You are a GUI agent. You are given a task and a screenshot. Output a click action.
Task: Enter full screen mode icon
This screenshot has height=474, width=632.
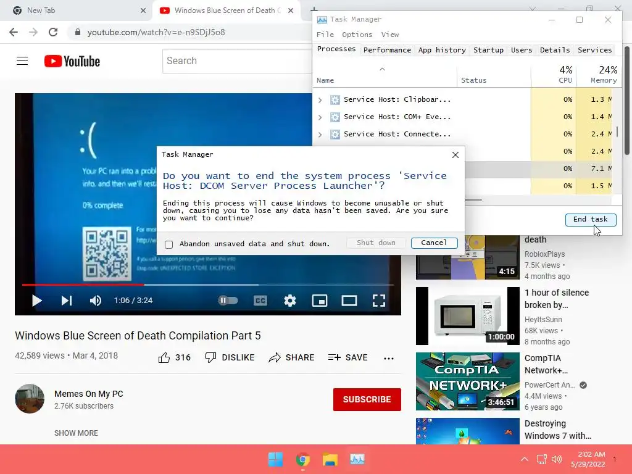(379, 301)
